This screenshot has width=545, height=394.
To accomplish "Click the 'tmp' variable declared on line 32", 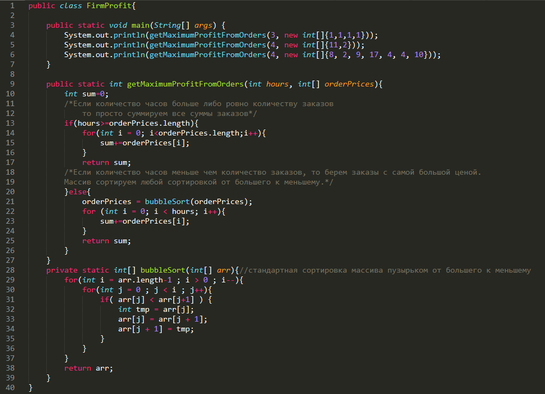I will (143, 309).
